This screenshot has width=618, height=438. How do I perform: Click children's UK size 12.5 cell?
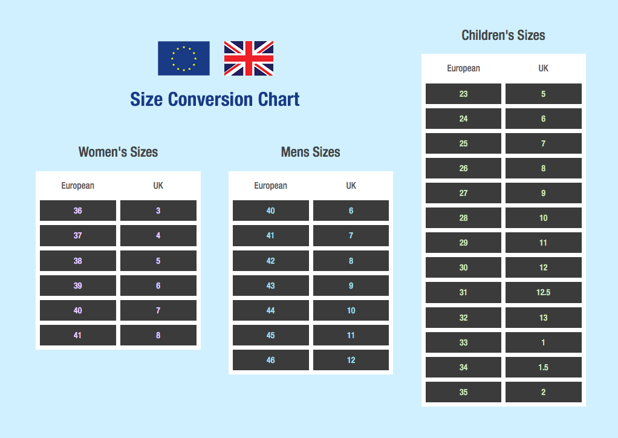[543, 293]
